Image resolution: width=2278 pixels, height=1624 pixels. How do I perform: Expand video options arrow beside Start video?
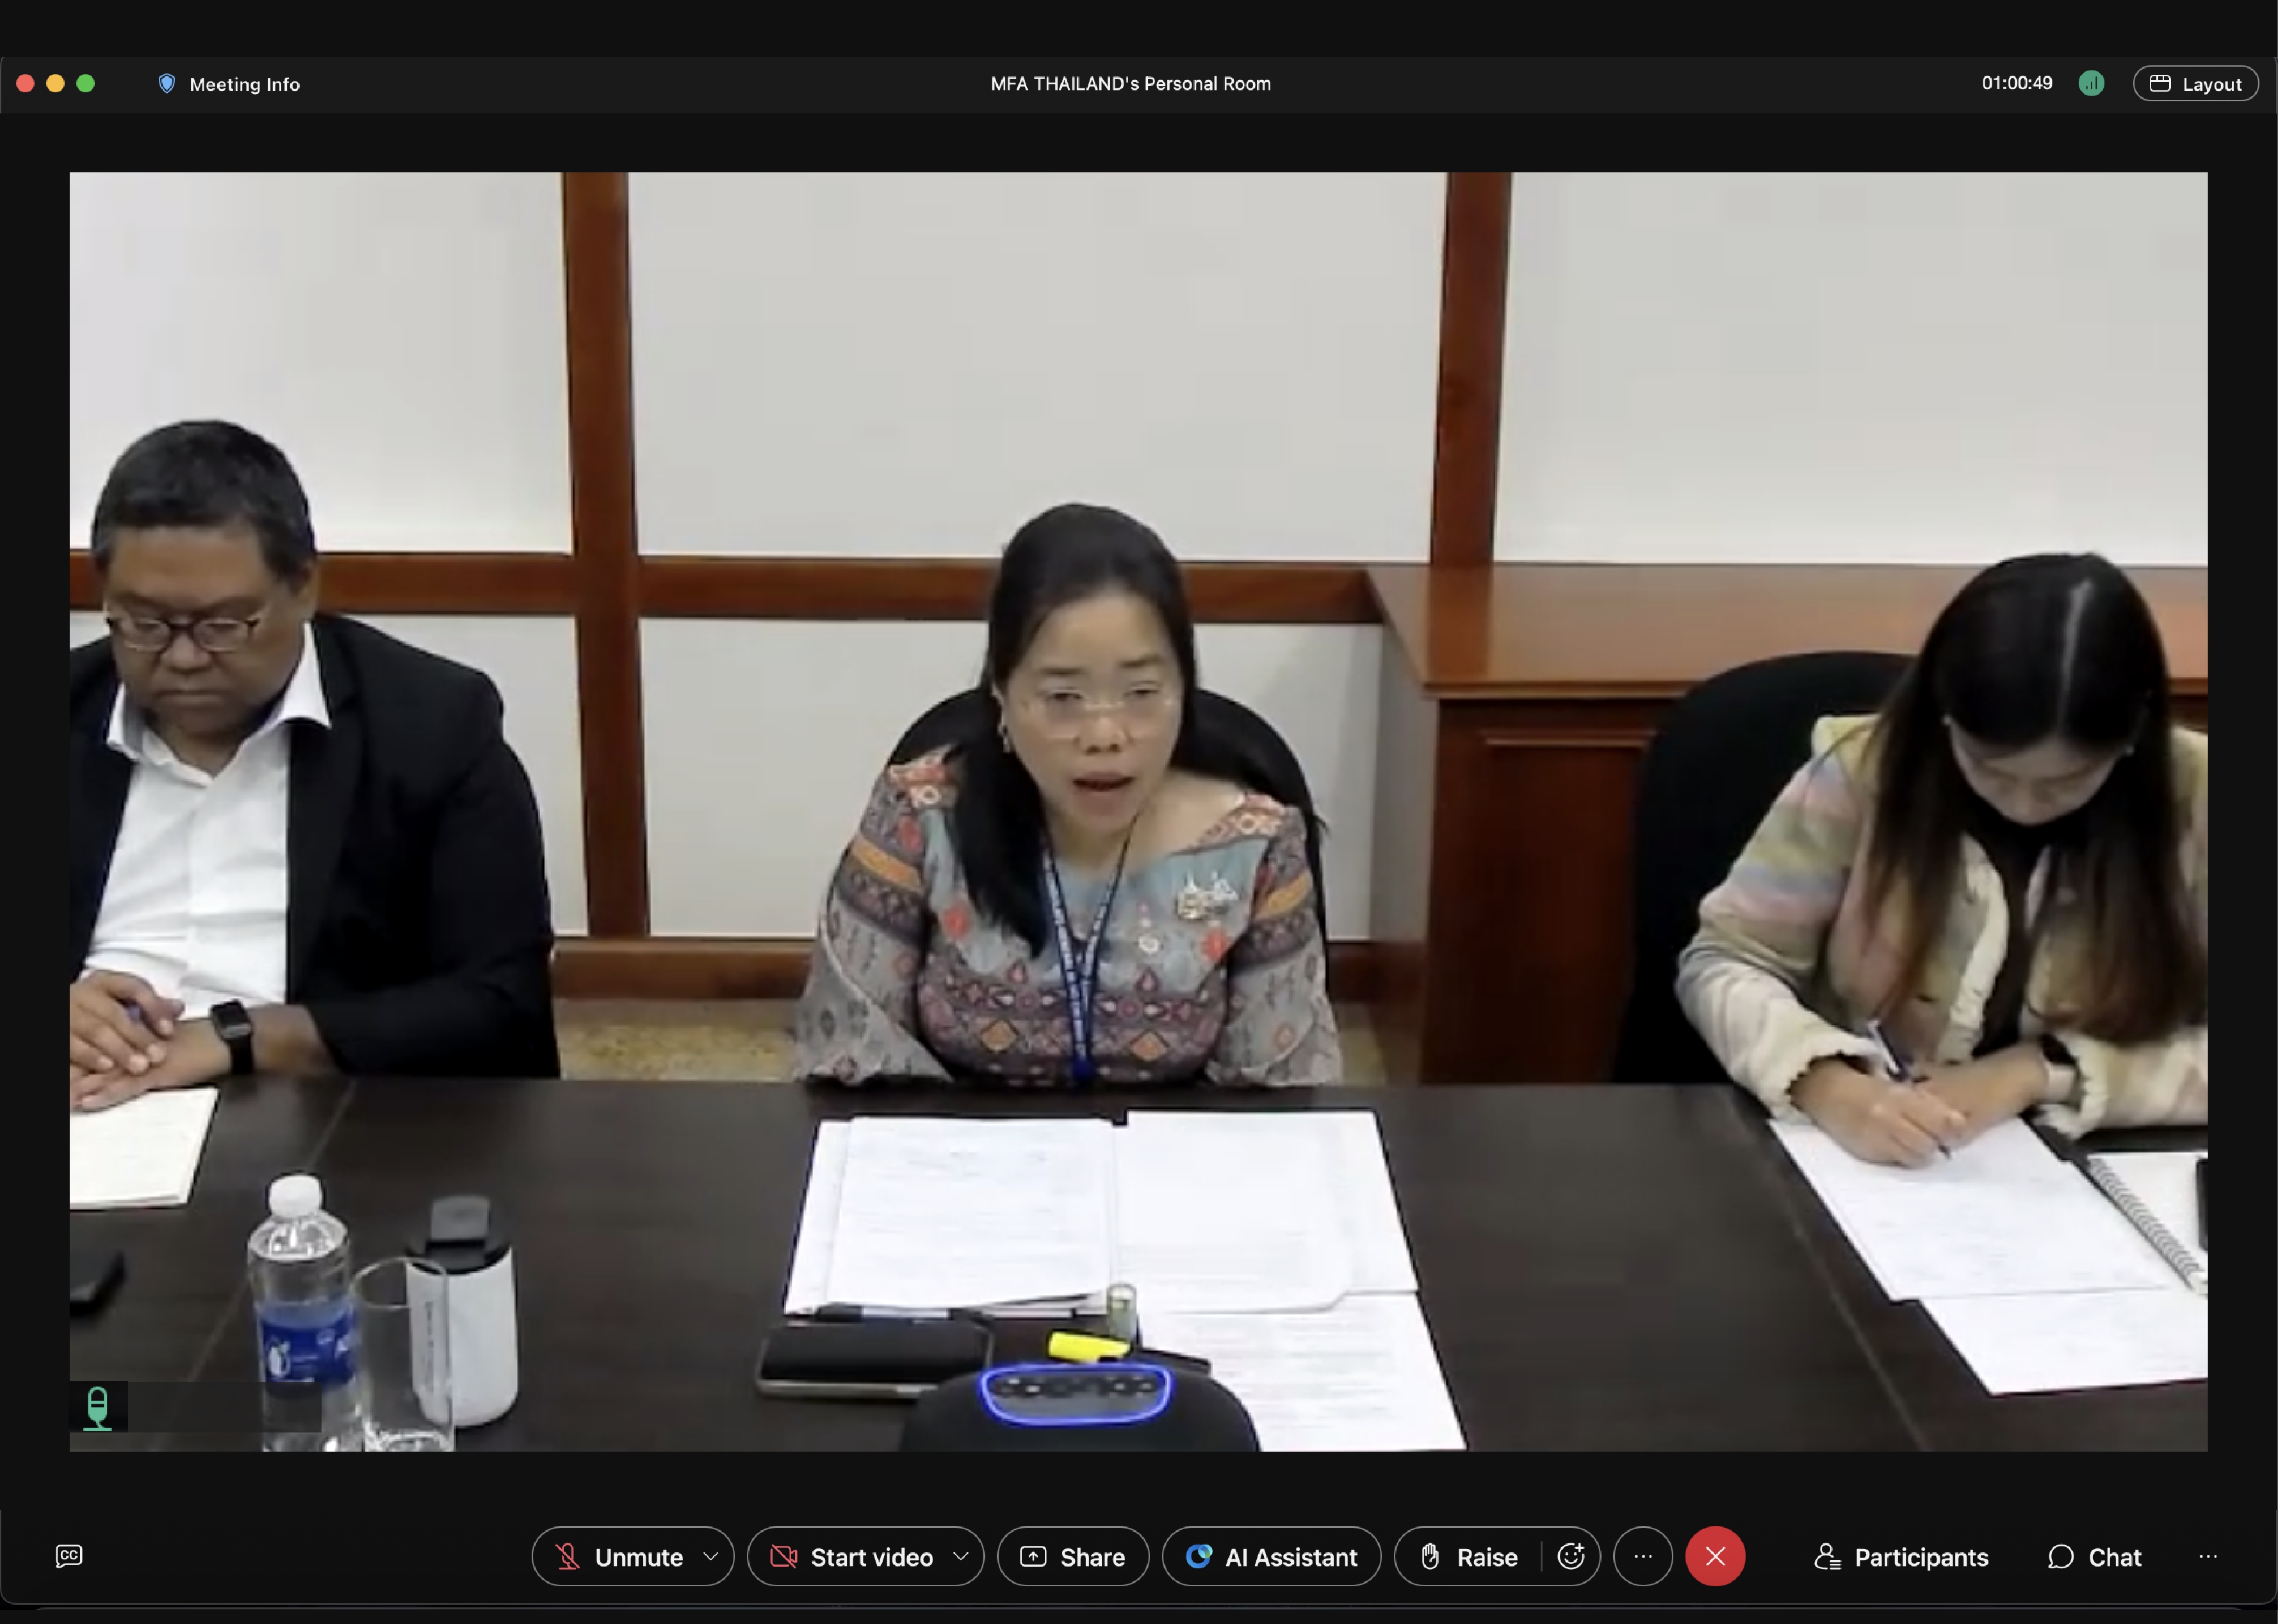click(x=961, y=1556)
